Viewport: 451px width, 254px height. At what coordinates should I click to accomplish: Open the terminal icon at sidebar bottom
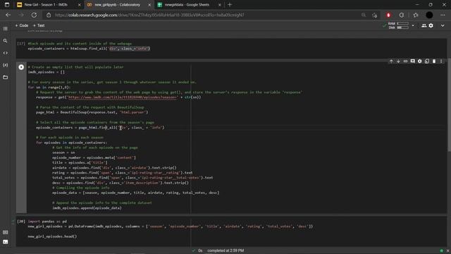pyautogui.click(x=5, y=242)
